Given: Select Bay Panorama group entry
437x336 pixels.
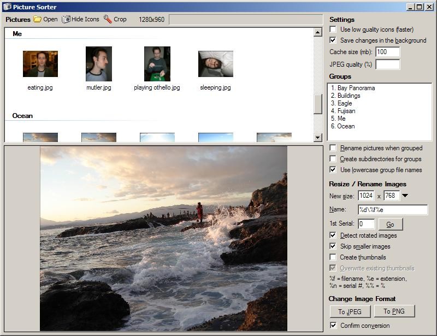Looking at the screenshot, I should tap(356, 88).
